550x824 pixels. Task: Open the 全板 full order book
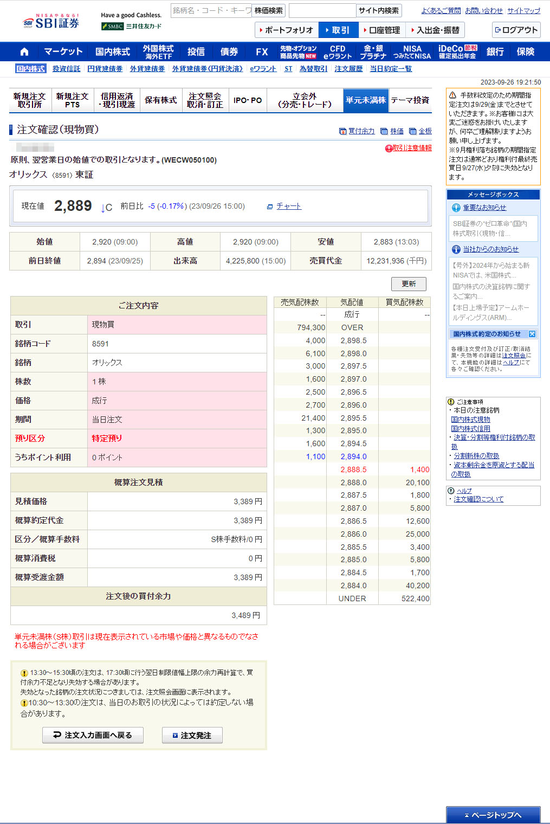click(425, 131)
